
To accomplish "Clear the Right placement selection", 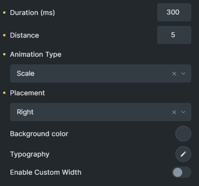I will click(174, 112).
